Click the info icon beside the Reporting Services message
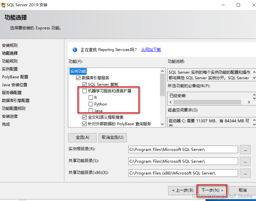This screenshot has width=256, height=201. (x=75, y=50)
